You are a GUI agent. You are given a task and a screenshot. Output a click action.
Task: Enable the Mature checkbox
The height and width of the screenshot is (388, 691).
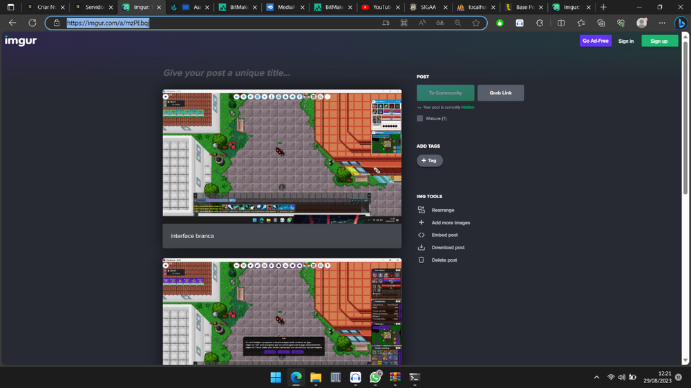(x=419, y=119)
